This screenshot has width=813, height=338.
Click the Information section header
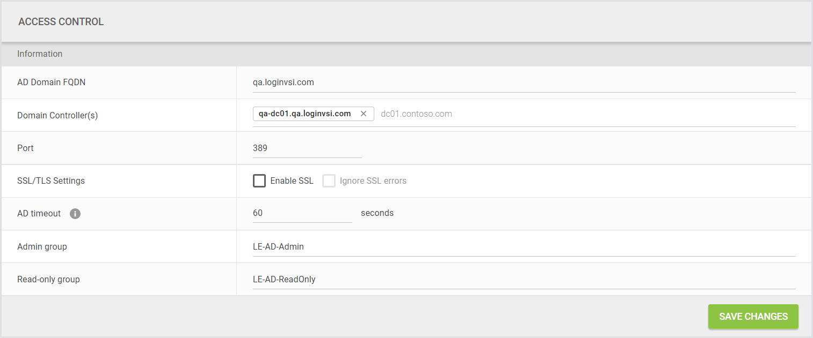(x=40, y=54)
